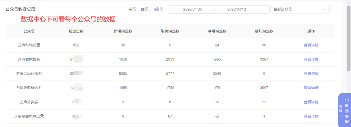The image size is (351, 127).
Task: Click the 净增粉丝数 column header
Action: pos(217,31)
